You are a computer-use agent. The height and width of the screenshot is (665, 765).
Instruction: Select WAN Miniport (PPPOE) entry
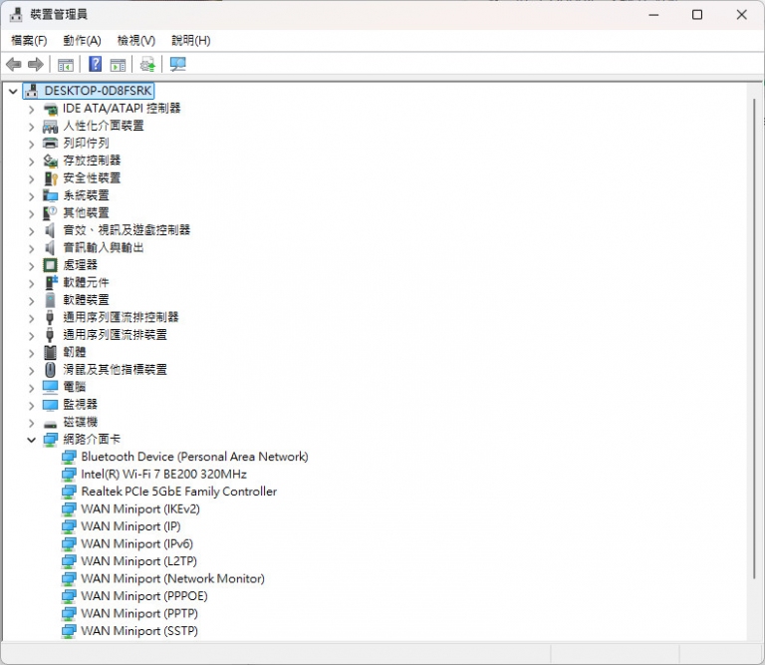(143, 596)
